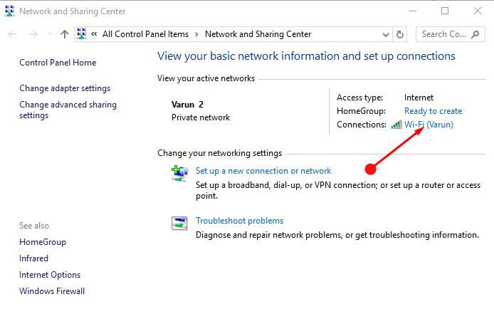This screenshot has width=494, height=309.
Task: Select All Control Panel Items breadcrumb
Action: click(145, 34)
